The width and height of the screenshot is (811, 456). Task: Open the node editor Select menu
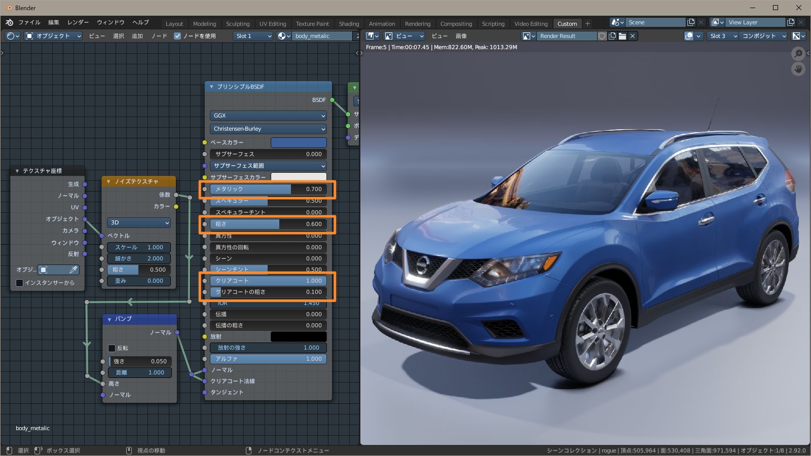click(119, 36)
